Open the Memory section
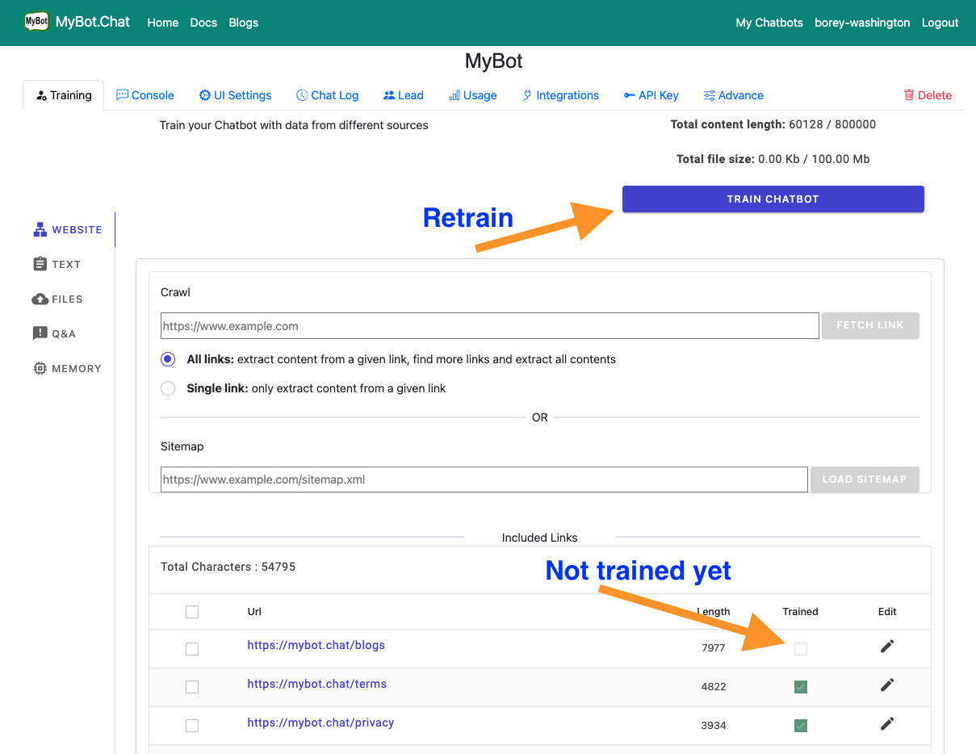The height and width of the screenshot is (754, 976). [x=67, y=368]
